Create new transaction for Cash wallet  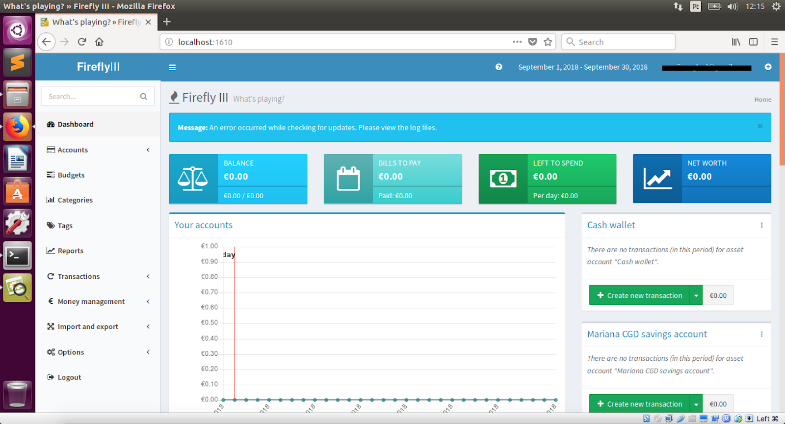(x=639, y=295)
